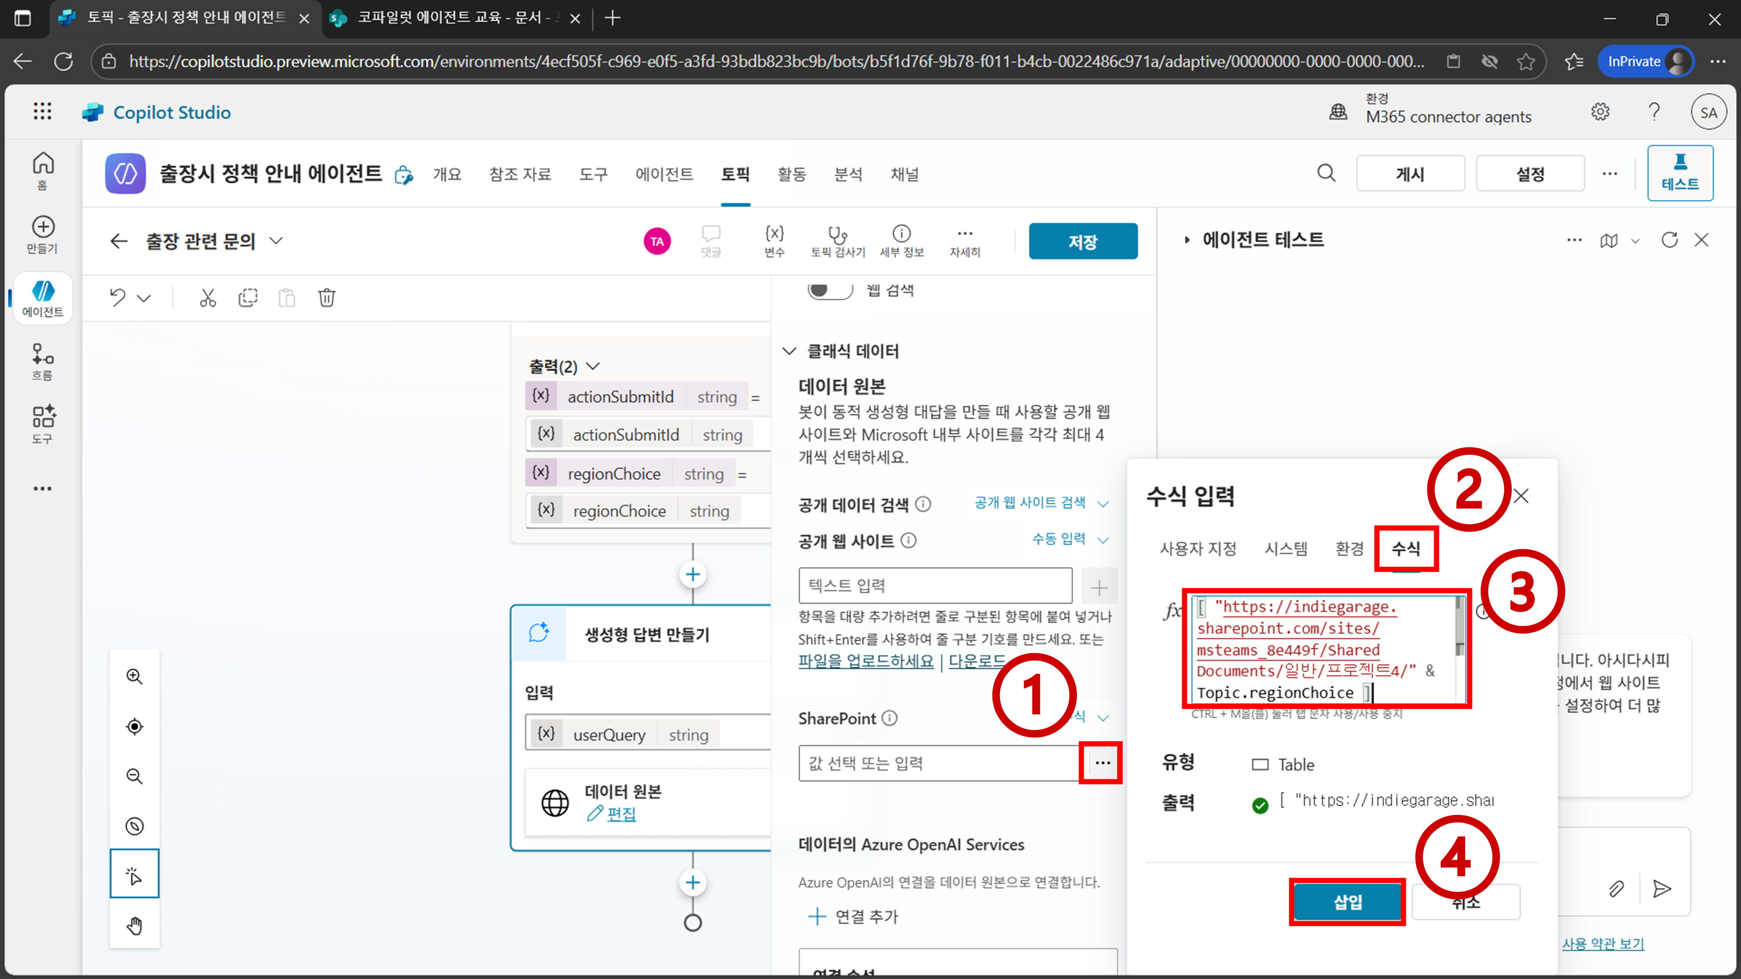Screen dimensions: 1741x979
Task: Open the 토픽 검사기 topic checker icon
Action: pyautogui.click(x=837, y=235)
